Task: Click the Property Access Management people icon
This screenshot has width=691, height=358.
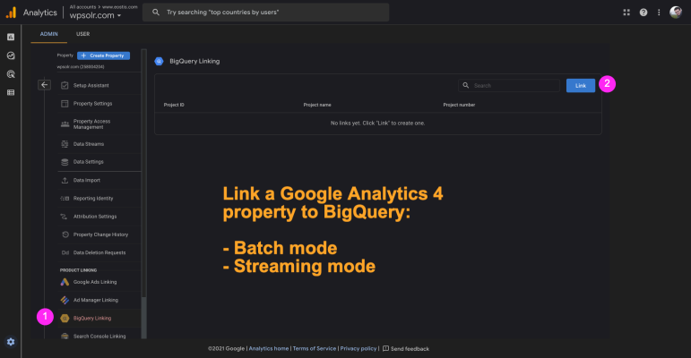Action: (x=65, y=124)
